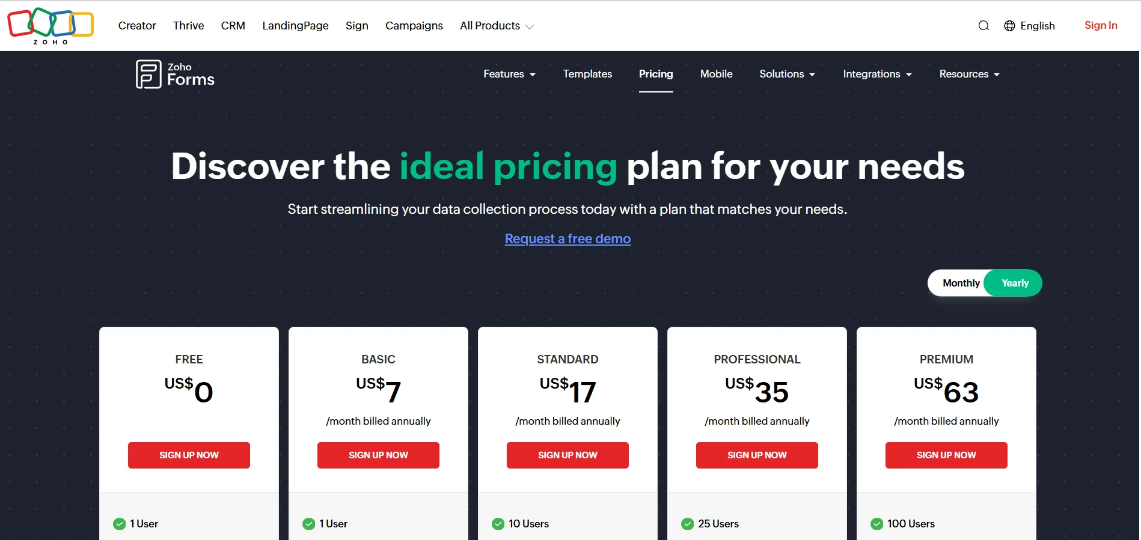Expand the Integrations dropdown
This screenshot has width=1141, height=540.
click(x=876, y=74)
